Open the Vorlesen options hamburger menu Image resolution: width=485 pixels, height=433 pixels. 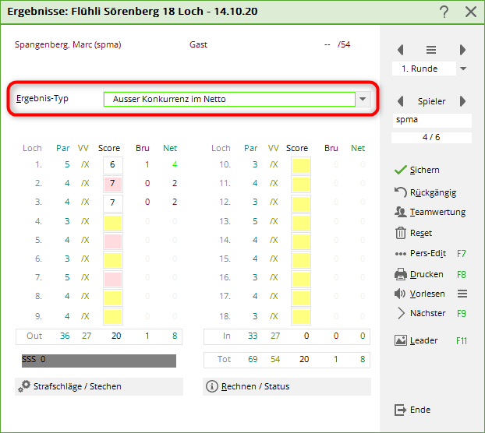tap(462, 294)
